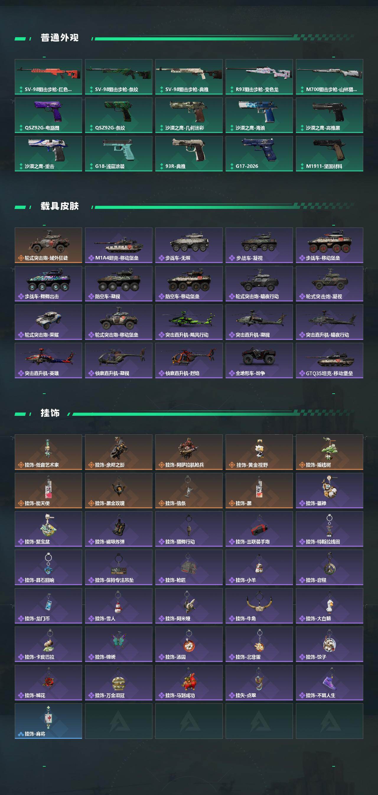378x795 pixels.
Task: Select the SV-98狙击步枪-条纹 skin card
Action: click(x=119, y=77)
